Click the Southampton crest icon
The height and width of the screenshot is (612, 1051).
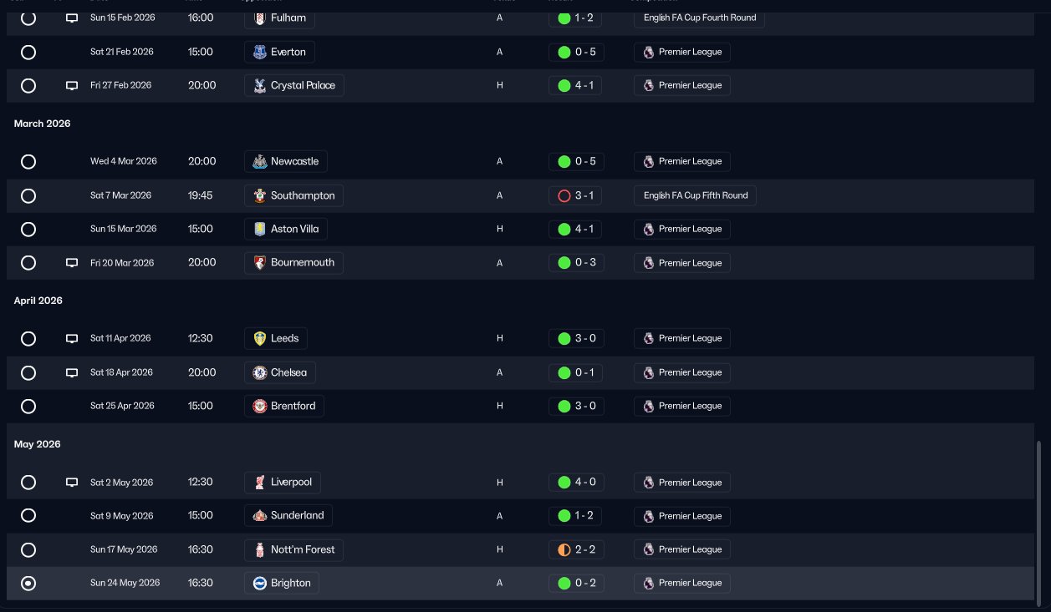coord(260,195)
